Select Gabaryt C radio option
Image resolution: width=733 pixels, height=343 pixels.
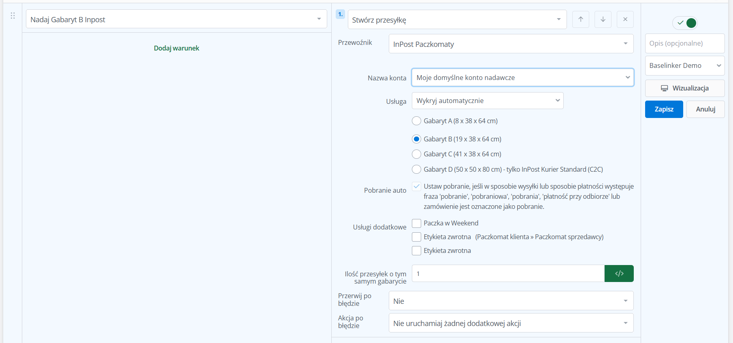tap(416, 154)
